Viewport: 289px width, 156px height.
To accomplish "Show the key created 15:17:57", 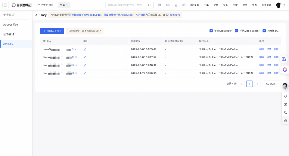I will (x=74, y=57).
